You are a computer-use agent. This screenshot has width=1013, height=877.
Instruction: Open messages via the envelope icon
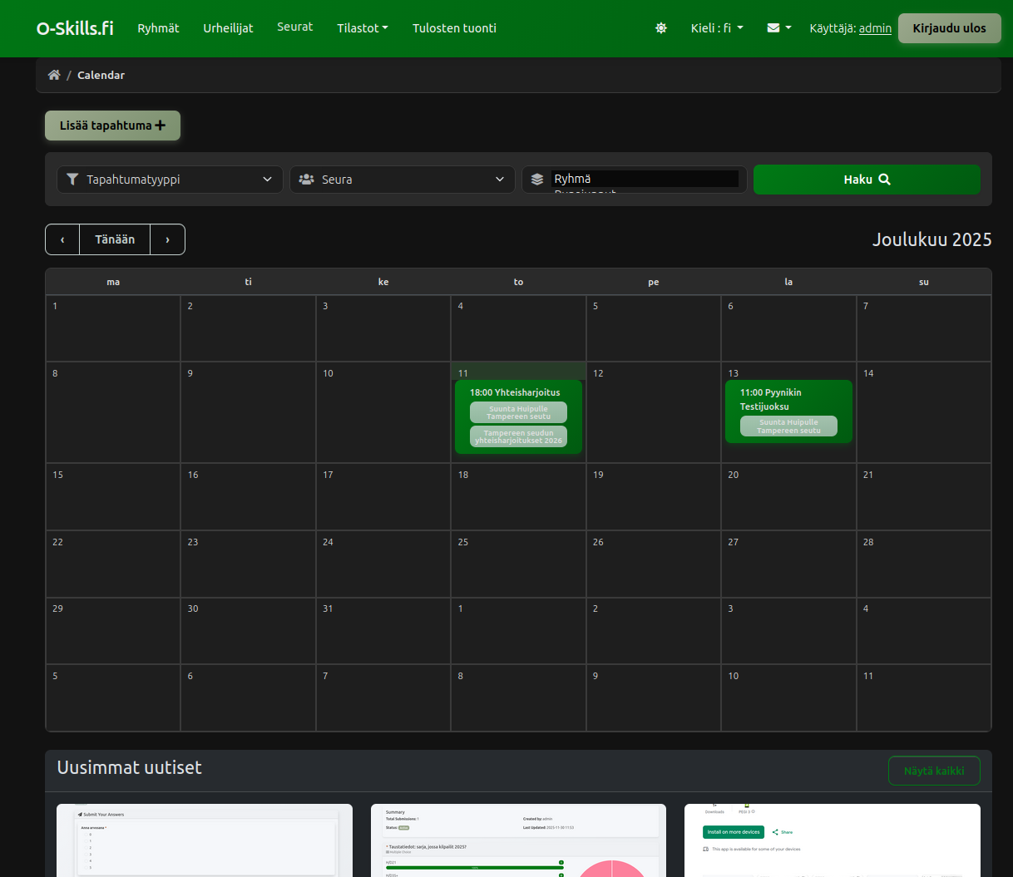coord(773,27)
